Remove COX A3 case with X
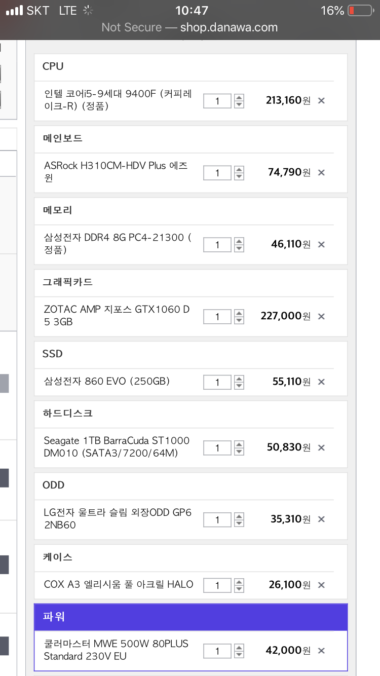Screen dimensions: 380x676 pyautogui.click(x=321, y=585)
